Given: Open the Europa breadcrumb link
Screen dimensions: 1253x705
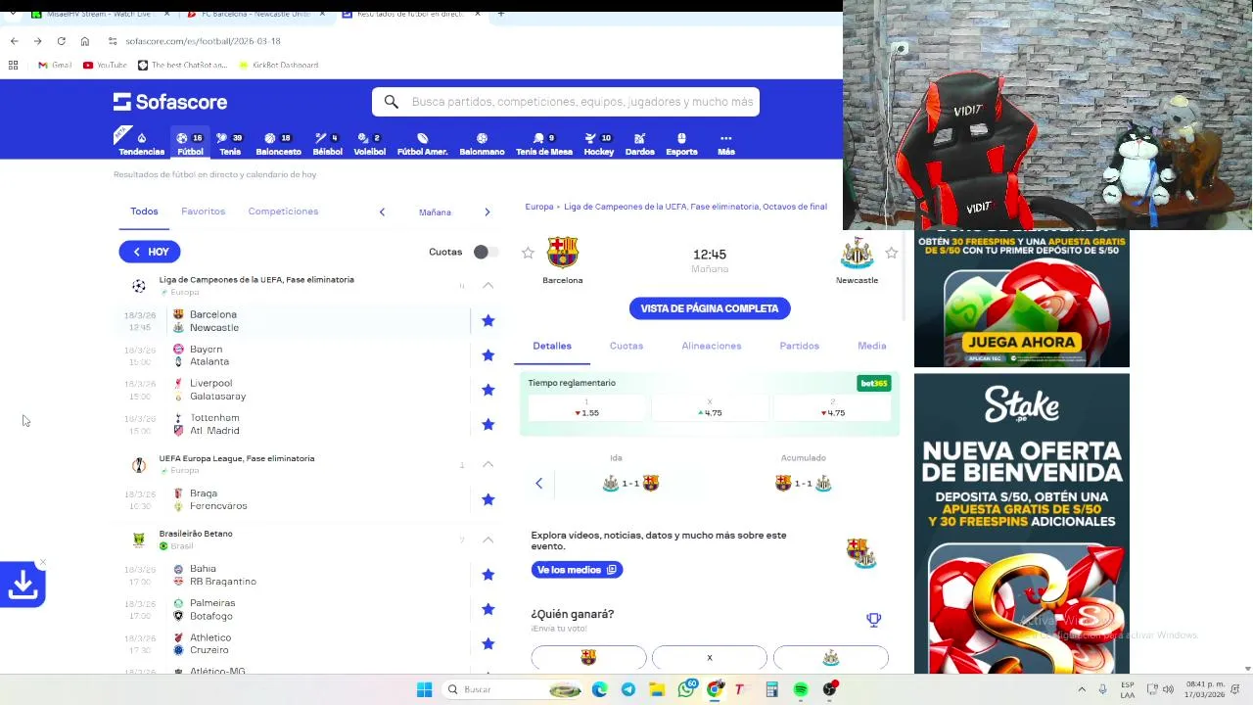Looking at the screenshot, I should 539,207.
